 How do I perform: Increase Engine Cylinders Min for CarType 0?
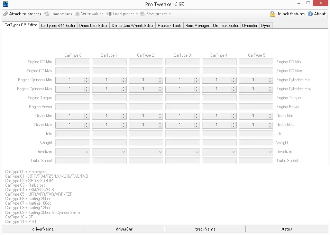[86, 78]
